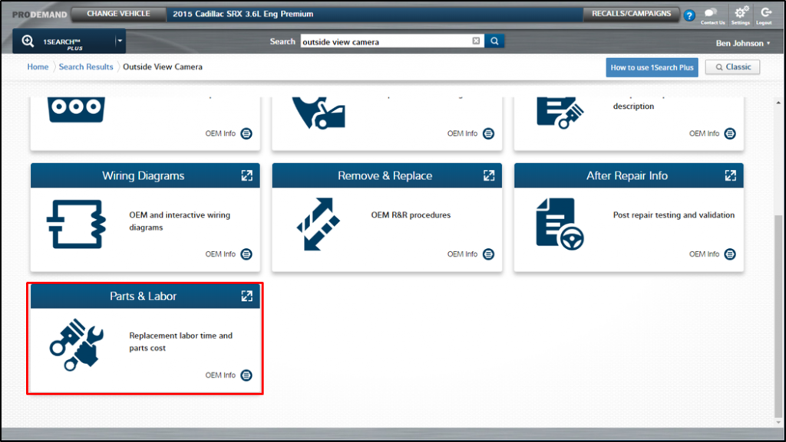Open the Contact Us chat icon

pyautogui.click(x=712, y=14)
